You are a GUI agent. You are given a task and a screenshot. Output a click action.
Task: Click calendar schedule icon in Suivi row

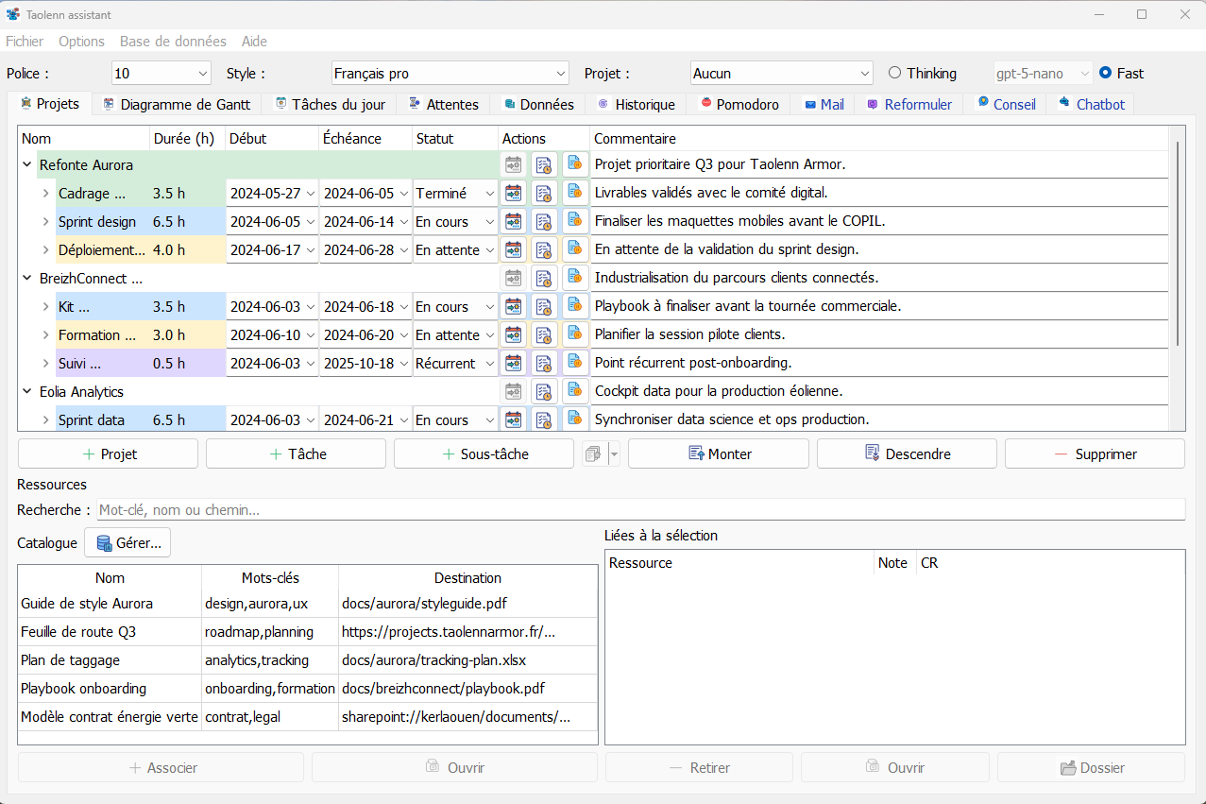[x=513, y=364]
